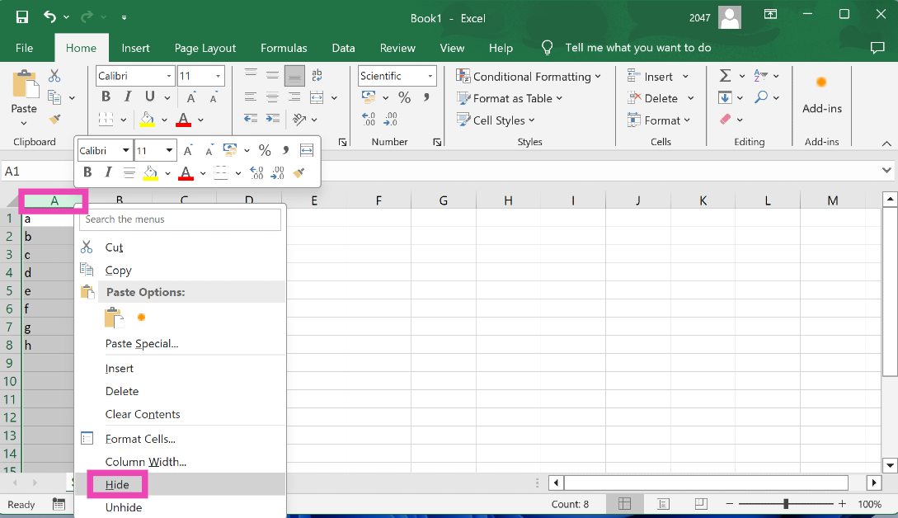Click the Clear eraser icon in Editing group

tap(726, 120)
